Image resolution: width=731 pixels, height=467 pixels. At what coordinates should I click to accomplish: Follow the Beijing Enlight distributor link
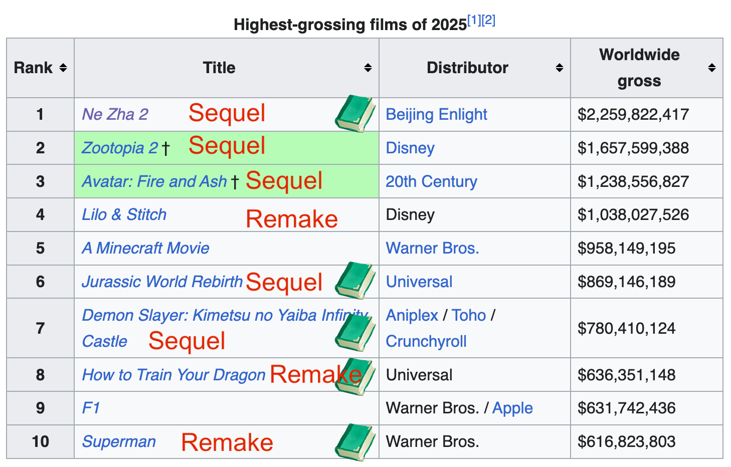(x=437, y=114)
